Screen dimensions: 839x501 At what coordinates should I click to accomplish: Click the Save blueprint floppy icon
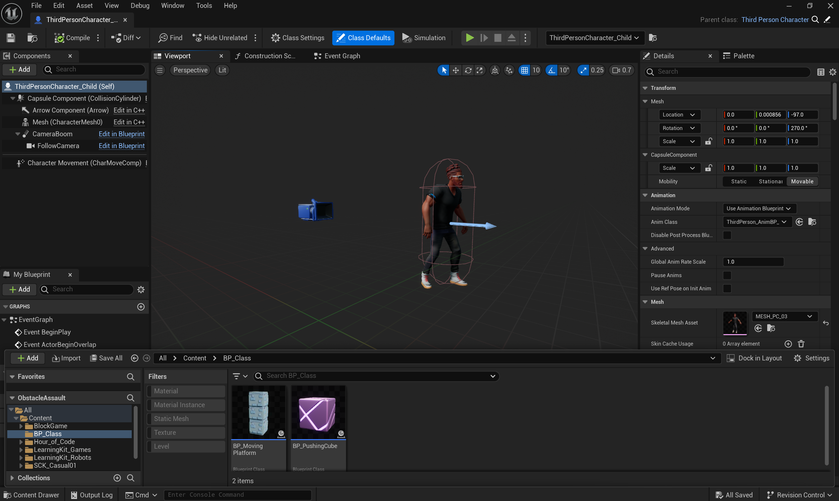coord(11,38)
